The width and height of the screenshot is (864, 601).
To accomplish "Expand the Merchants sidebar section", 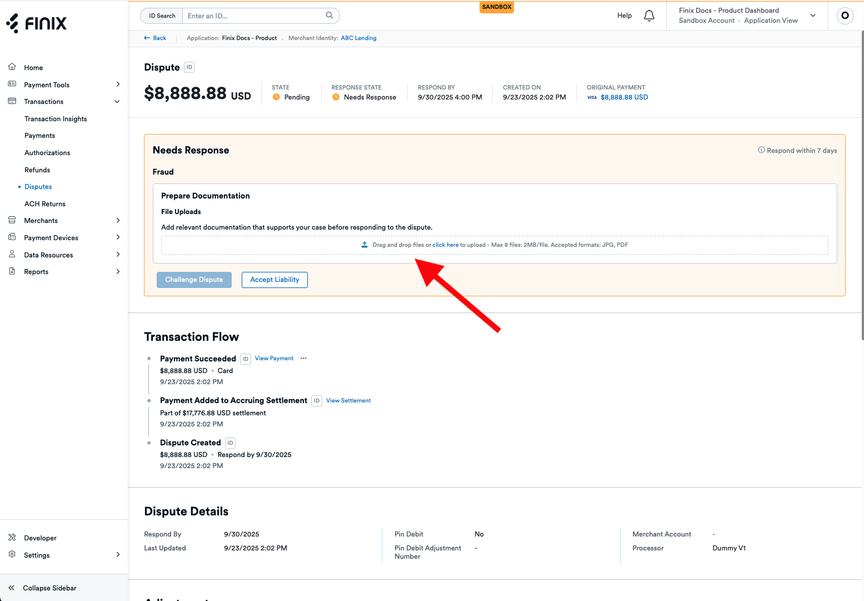I will [117, 221].
